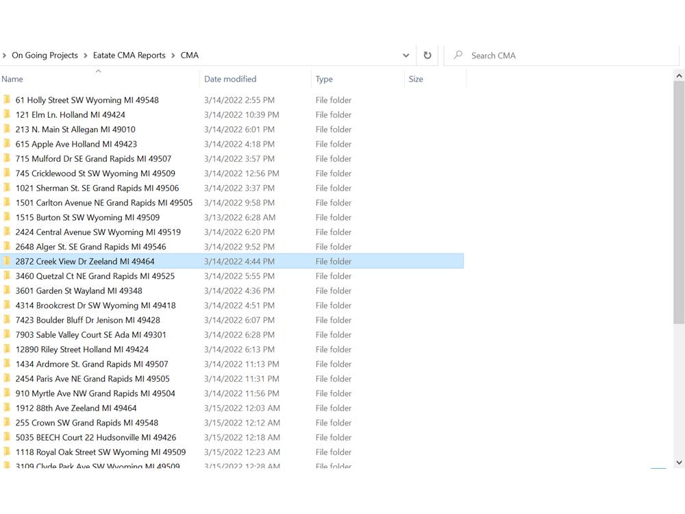Select folder icon of 745 Cricklewood St SW

tap(7, 173)
